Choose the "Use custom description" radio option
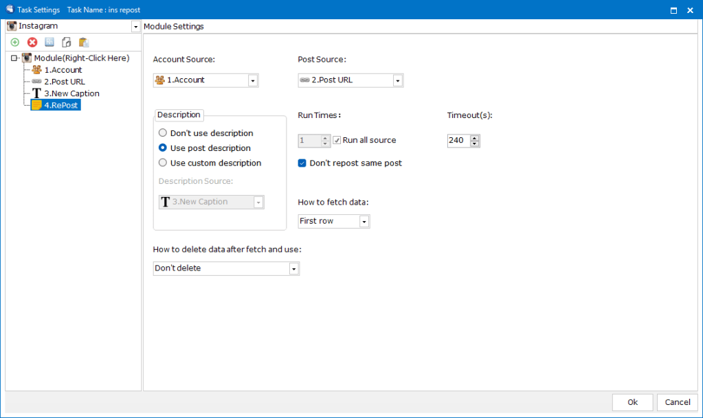 click(x=163, y=163)
